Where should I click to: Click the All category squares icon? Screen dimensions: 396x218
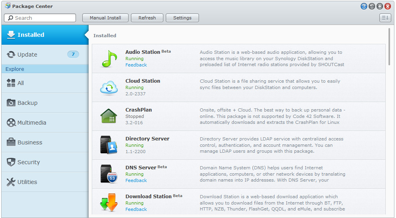point(11,83)
